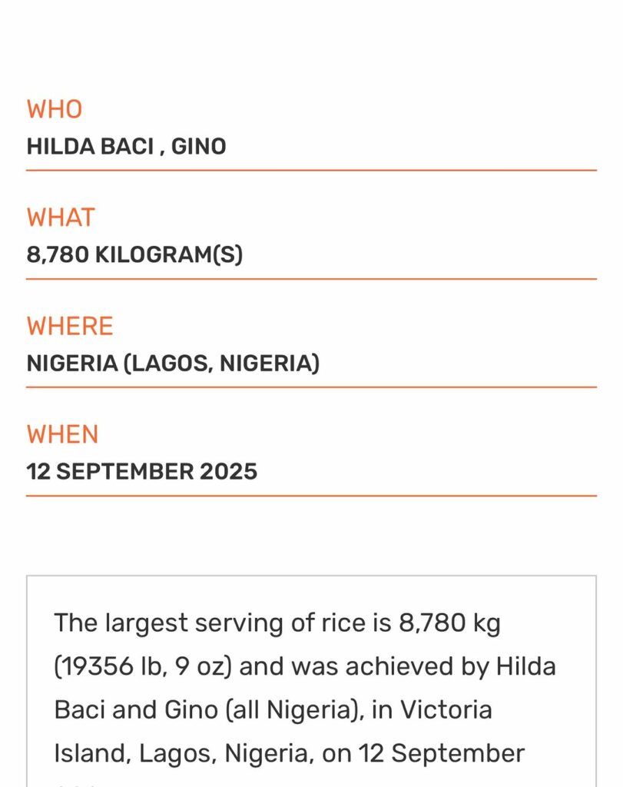Select the 8,780 KILOGRAM(S) value
Image resolution: width=623 pixels, height=787 pixels.
134,254
